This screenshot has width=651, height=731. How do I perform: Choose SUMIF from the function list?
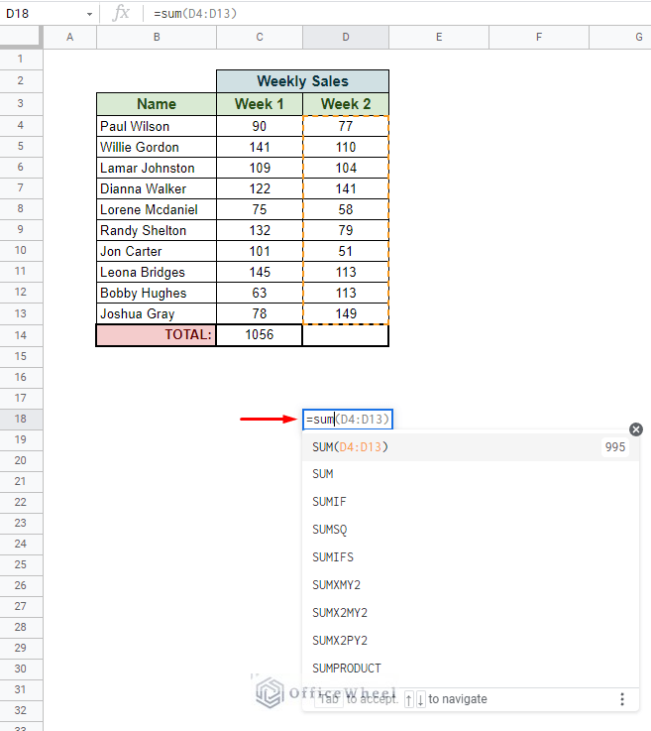pyautogui.click(x=471, y=502)
